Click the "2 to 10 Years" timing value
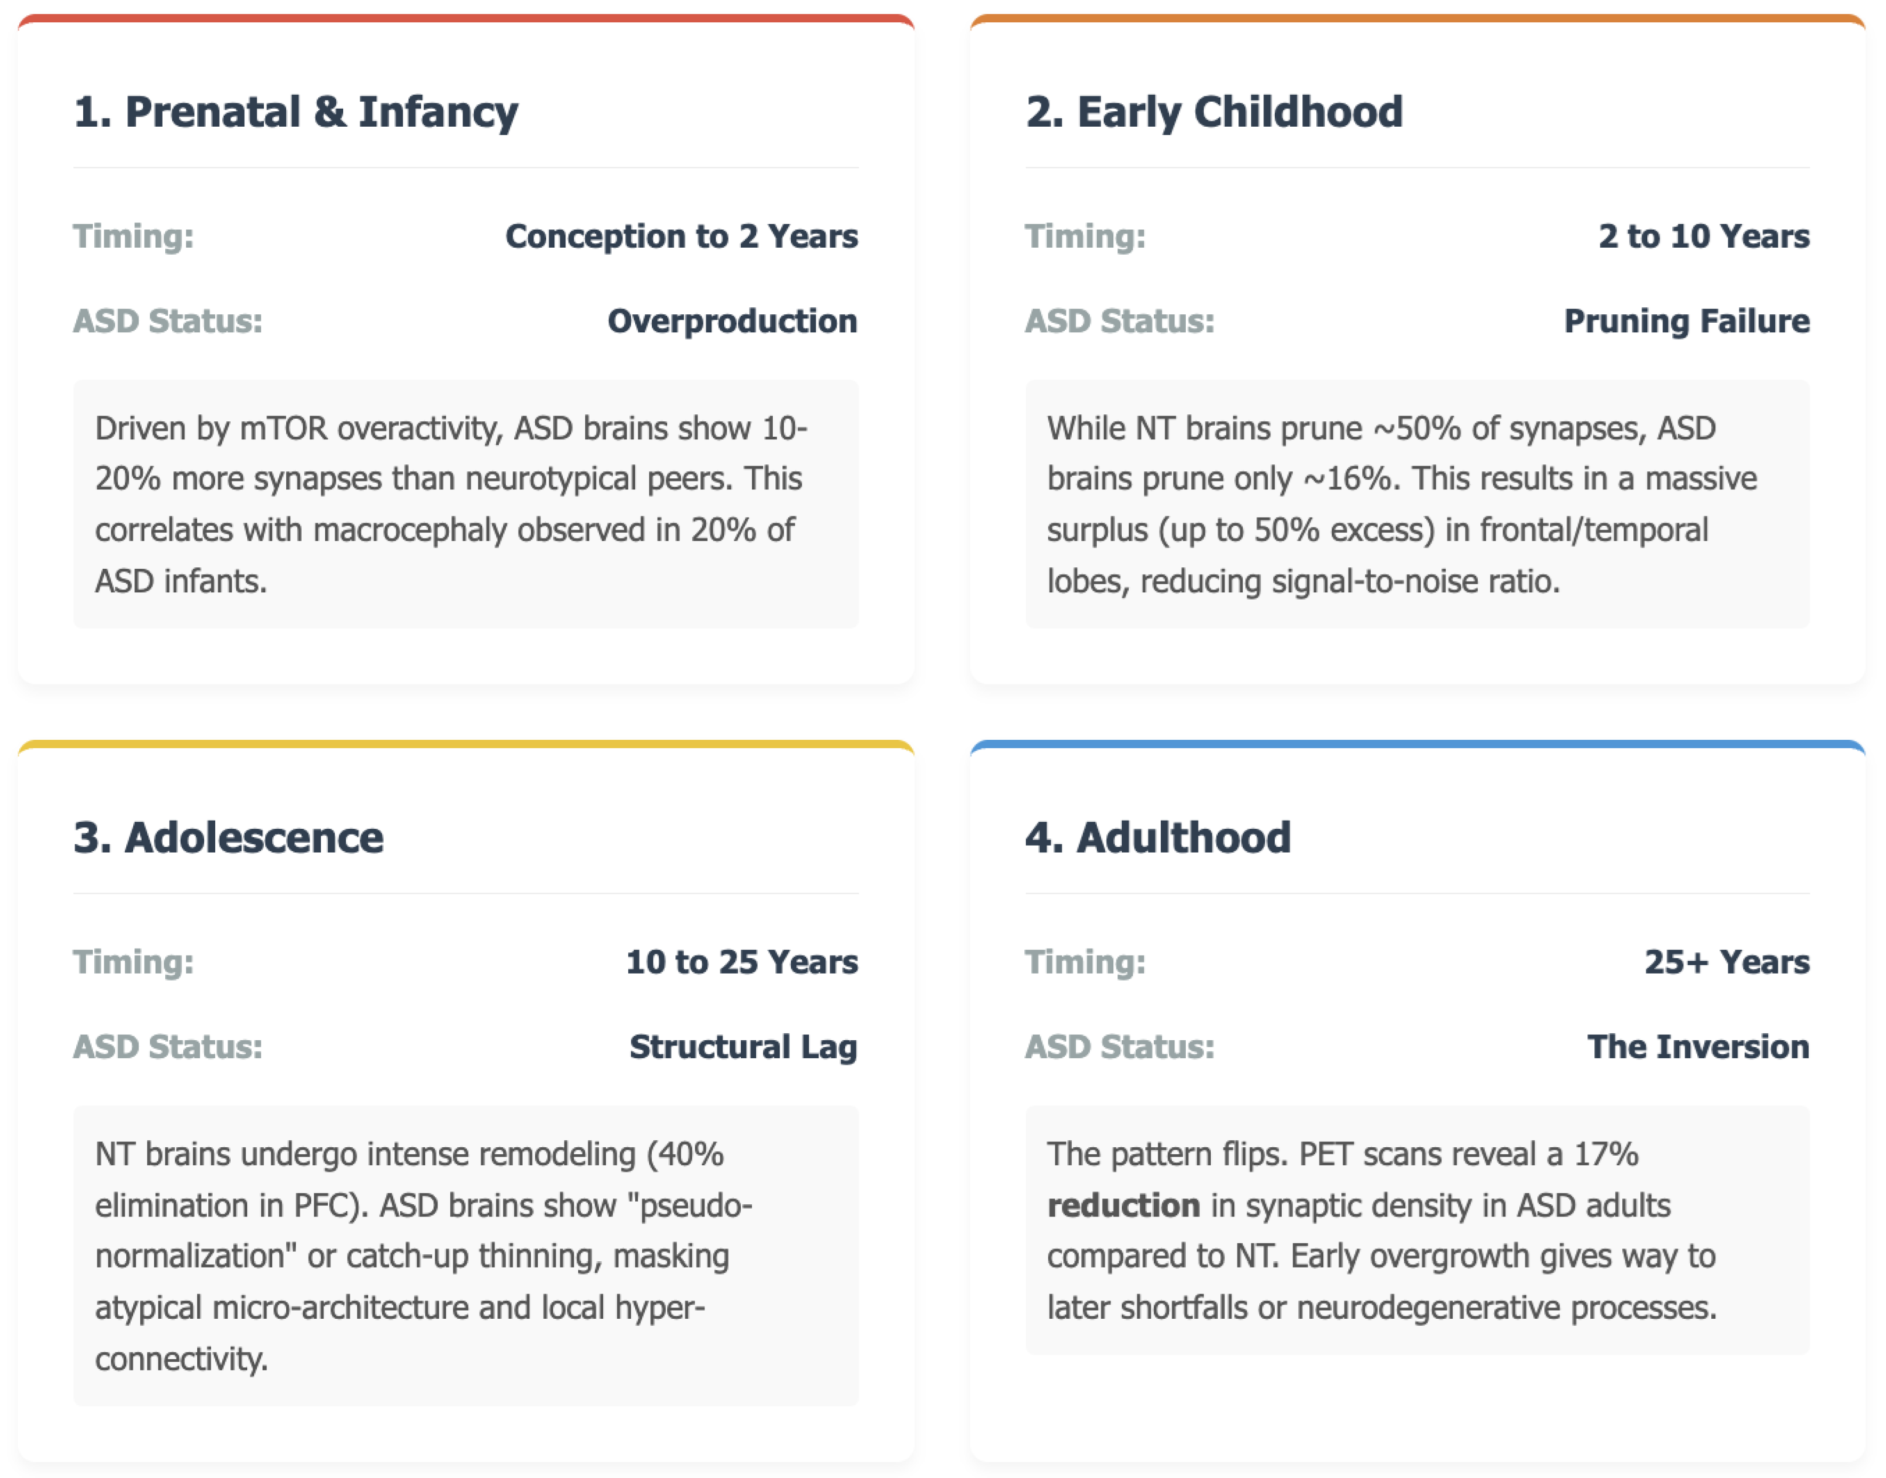The width and height of the screenshot is (1886, 1478). point(1703,236)
